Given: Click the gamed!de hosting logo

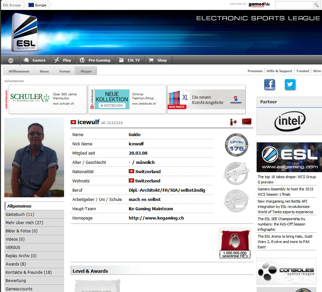Looking at the screenshot, I should (x=259, y=5).
